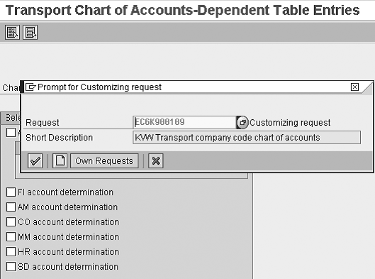The width and height of the screenshot is (375, 279).
Task: Enable FI account determination checkbox
Action: (11, 192)
